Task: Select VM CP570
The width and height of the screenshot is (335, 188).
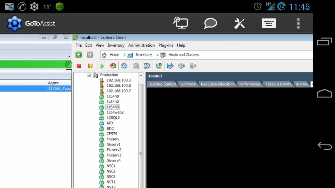Action: pos(112,134)
